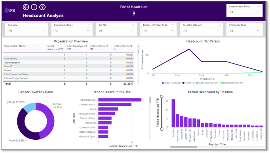Click the back arrow icon
Screen dimensions: 270x153
pos(25,7)
